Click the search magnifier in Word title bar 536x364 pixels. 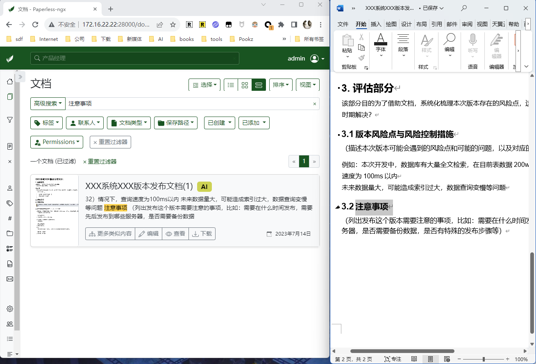click(x=464, y=8)
